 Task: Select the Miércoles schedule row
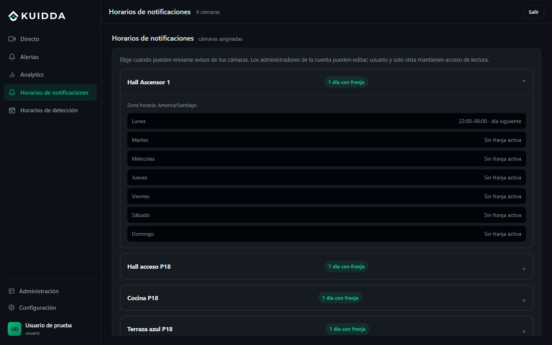(327, 159)
